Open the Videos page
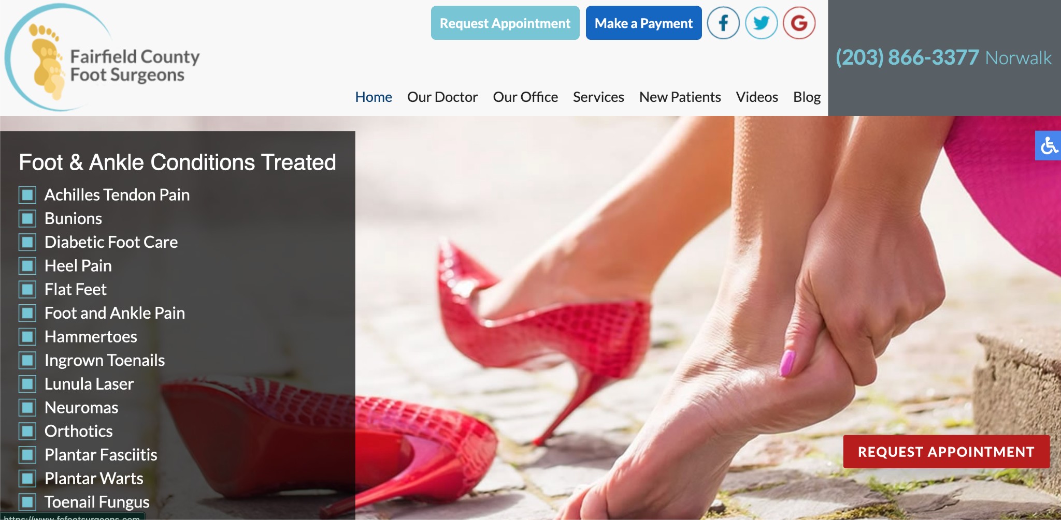Image resolution: width=1061 pixels, height=520 pixels. click(x=757, y=97)
